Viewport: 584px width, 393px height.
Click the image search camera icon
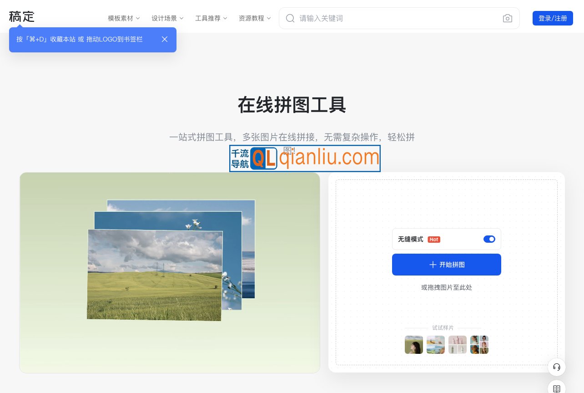coord(508,18)
